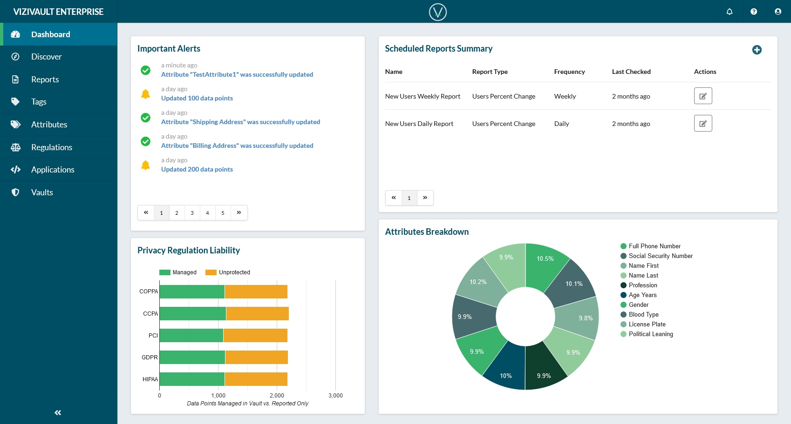
Task: Click the Discover compass icon
Action: click(15, 57)
